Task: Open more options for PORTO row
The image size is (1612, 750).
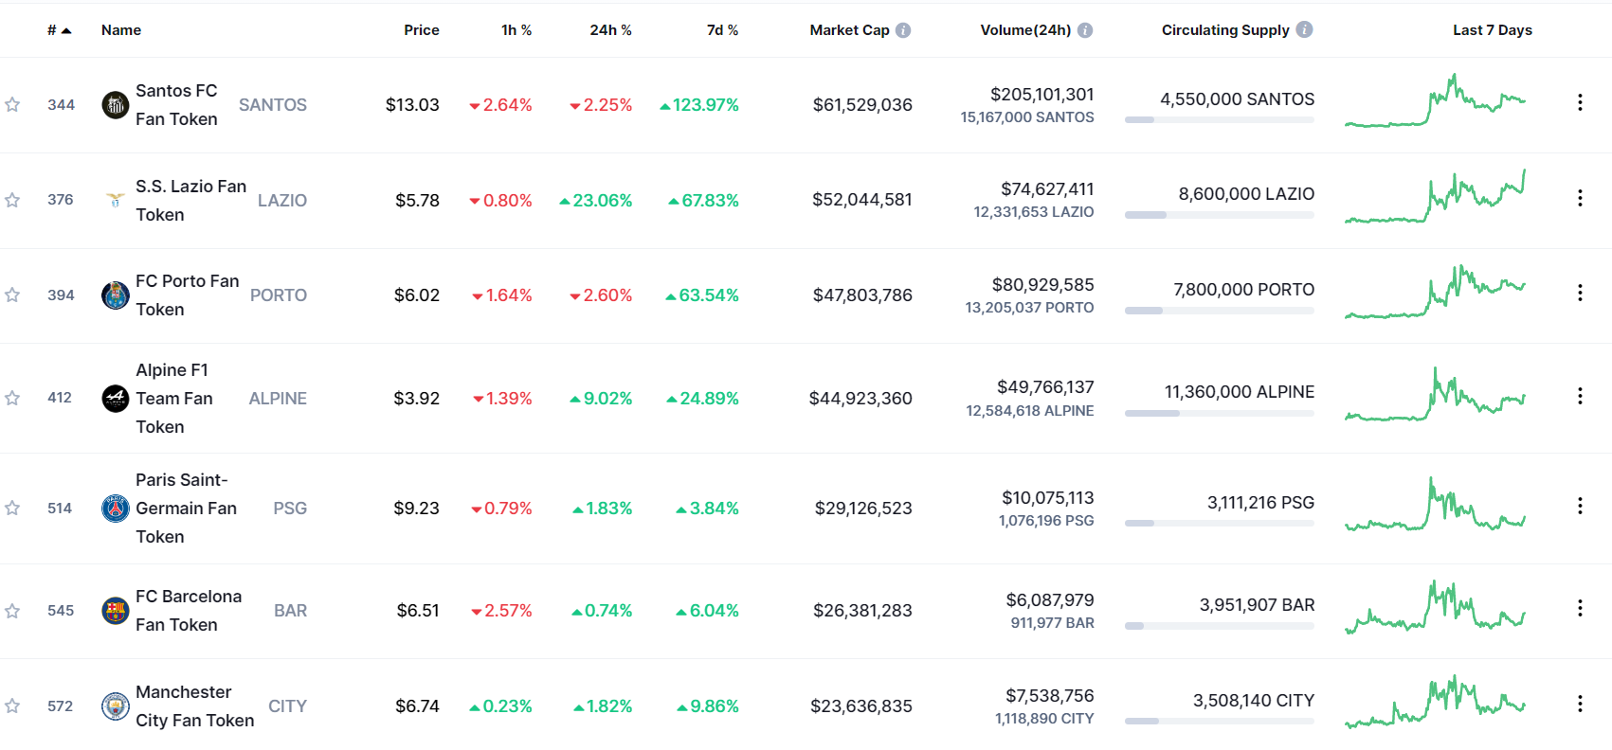Action: 1580,293
